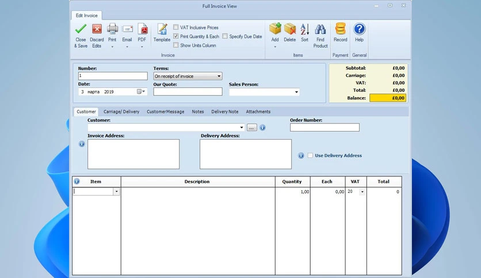Screen dimensions: 481x278
Task: Open the invoice Template icon
Action: click(162, 29)
